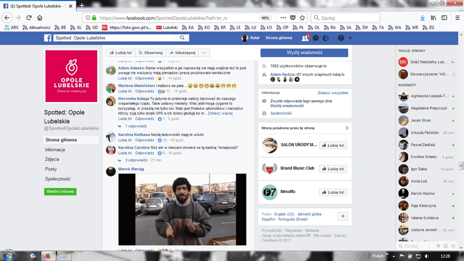Close the Spotted: Opole Lubelskie browser tab
Screen dimensions: 464x261
[70, 6]
